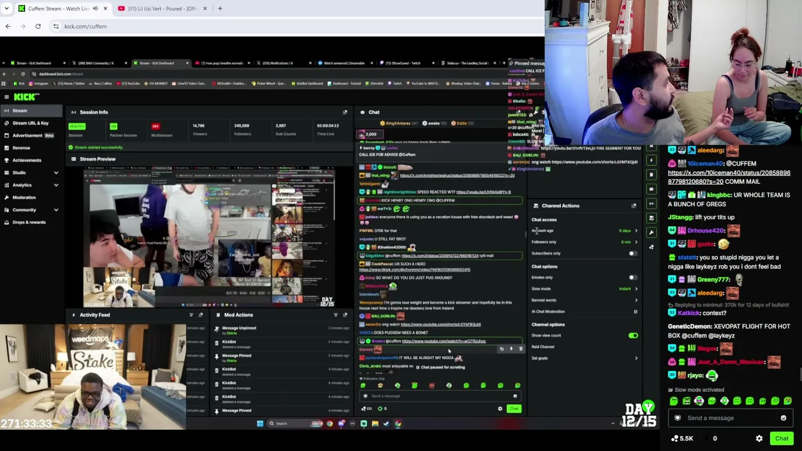Open chat settings gear in right chat

pyautogui.click(x=759, y=438)
